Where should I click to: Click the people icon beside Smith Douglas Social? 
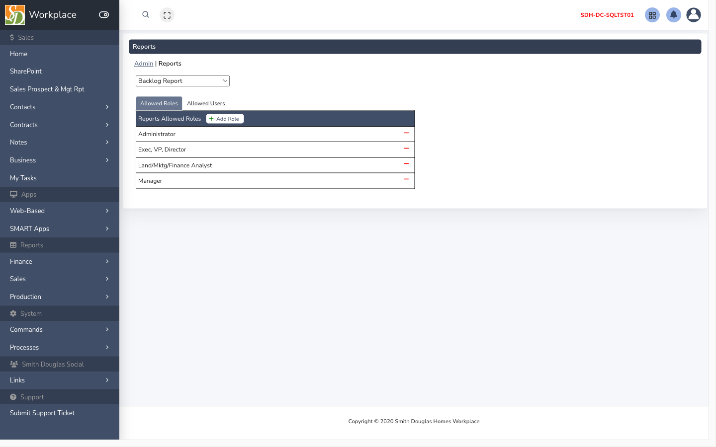tap(14, 365)
